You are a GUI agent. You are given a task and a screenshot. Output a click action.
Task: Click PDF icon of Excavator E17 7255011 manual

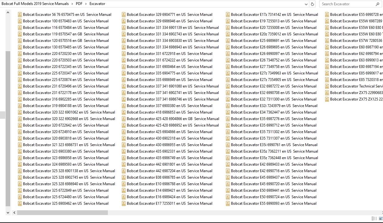(x=124, y=203)
